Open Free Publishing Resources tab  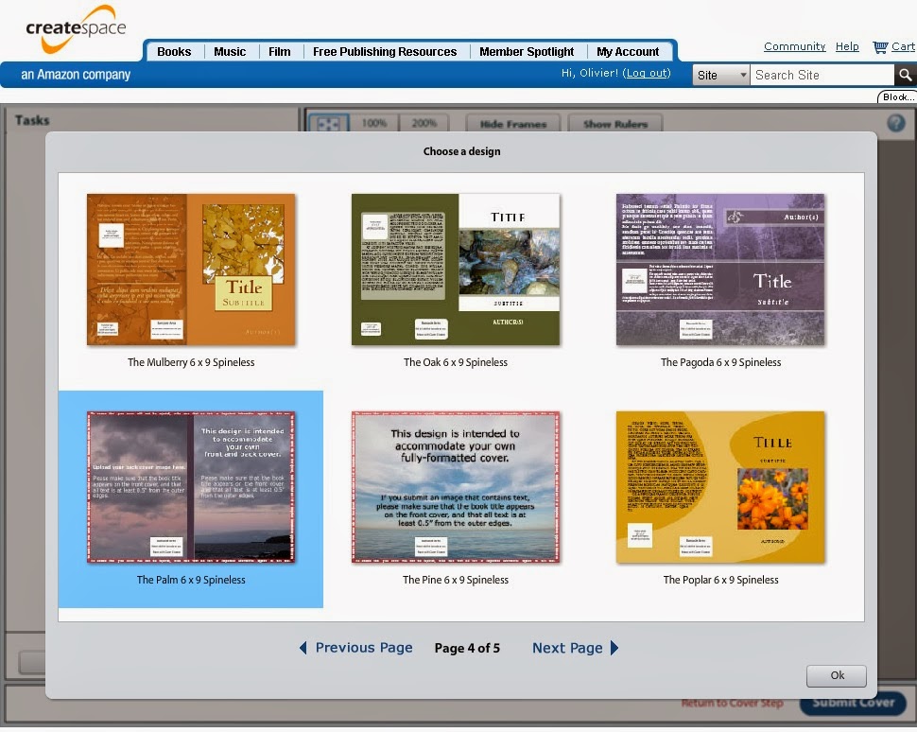coord(385,51)
